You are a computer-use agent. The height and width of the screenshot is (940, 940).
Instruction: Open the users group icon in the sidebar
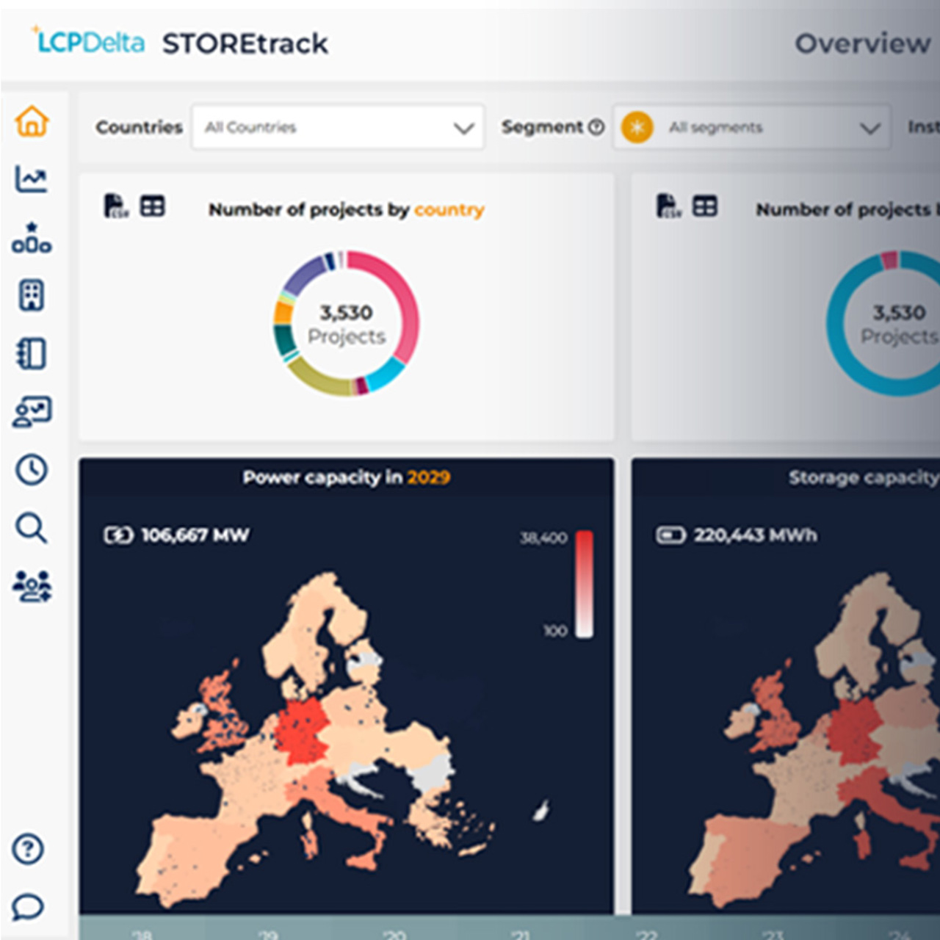pyautogui.click(x=32, y=586)
